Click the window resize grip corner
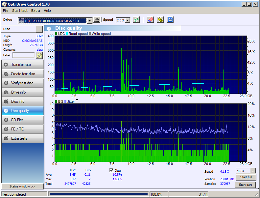Viewport: 260px width, 198px height. coord(256,194)
